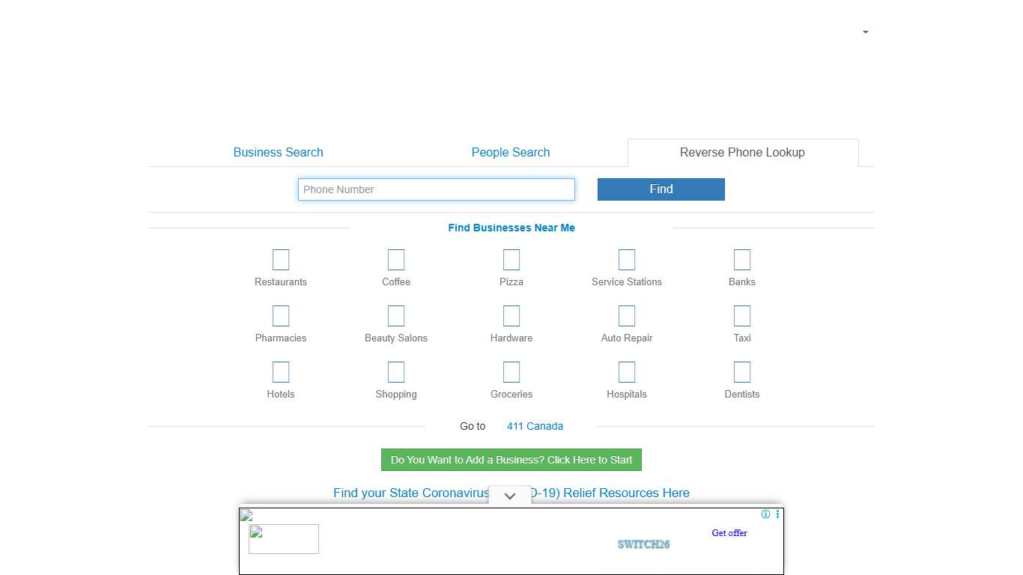Viewport: 1023px width, 575px height.
Task: Open the Auto Repair icon
Action: tap(627, 316)
